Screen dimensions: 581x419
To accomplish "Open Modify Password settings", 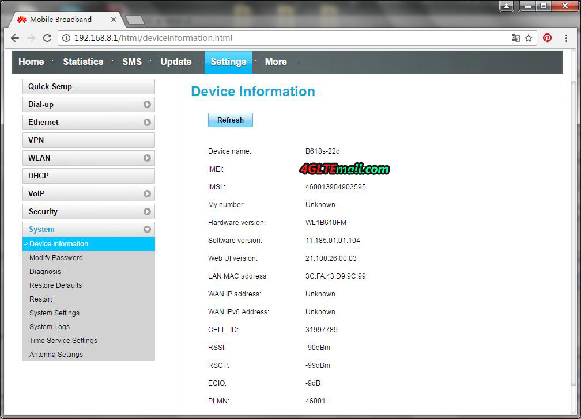I will pos(56,258).
